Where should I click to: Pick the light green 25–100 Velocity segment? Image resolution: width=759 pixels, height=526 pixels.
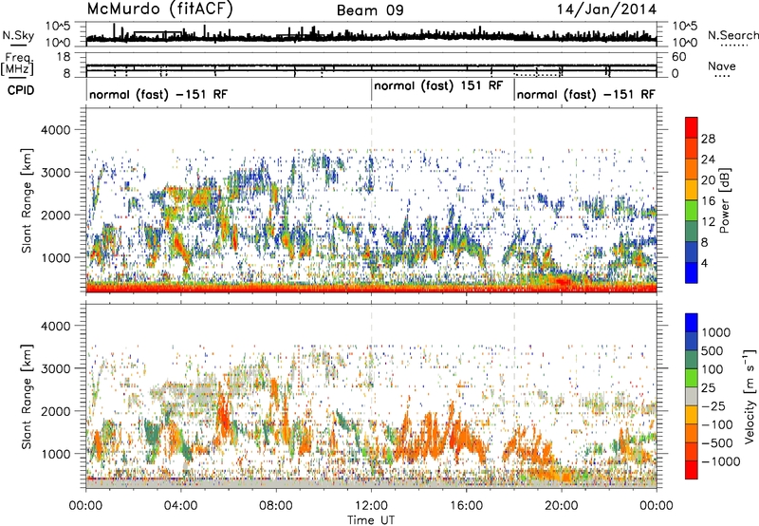[692, 378]
